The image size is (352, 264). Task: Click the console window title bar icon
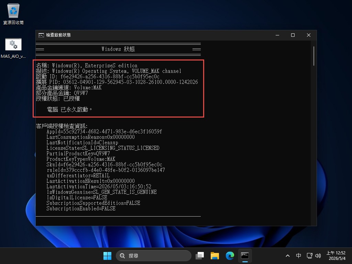[41, 35]
